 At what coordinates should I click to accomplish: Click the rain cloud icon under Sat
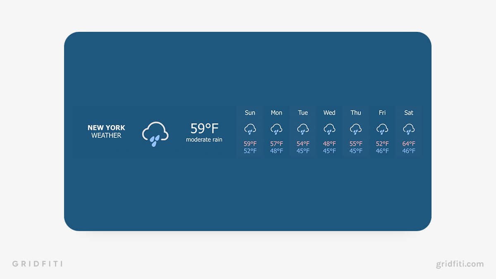click(408, 129)
